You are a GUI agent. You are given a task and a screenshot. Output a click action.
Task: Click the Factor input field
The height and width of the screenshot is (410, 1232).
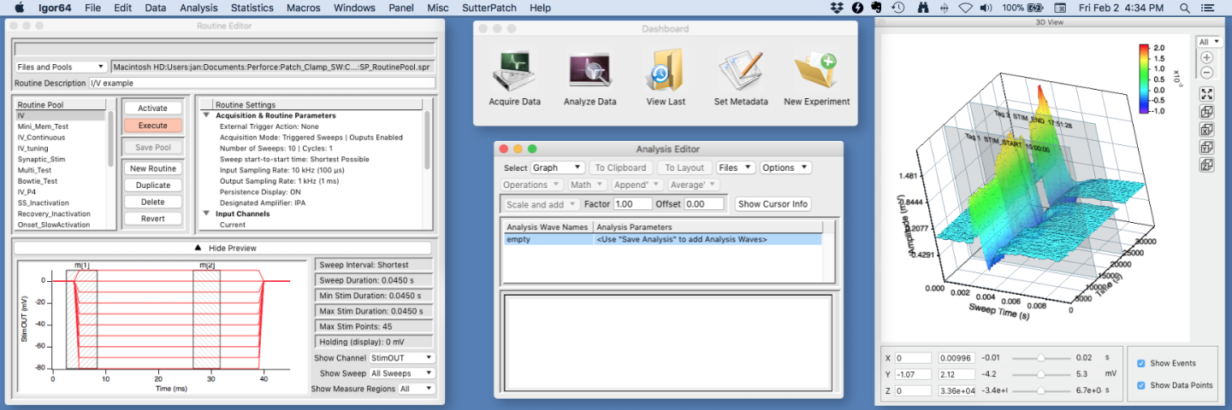tap(633, 204)
